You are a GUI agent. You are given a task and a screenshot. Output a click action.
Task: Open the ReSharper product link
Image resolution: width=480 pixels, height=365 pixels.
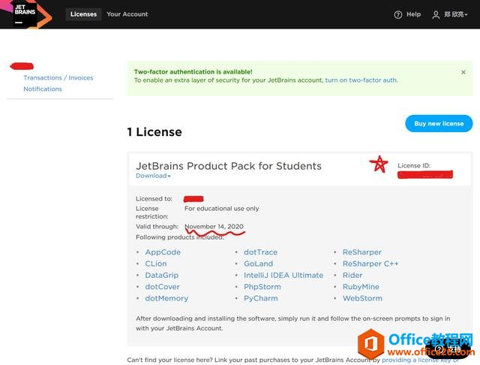point(362,252)
